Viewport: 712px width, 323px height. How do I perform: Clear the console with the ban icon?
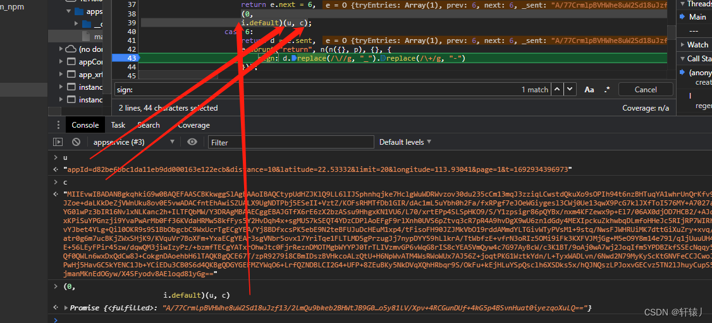[77, 142]
